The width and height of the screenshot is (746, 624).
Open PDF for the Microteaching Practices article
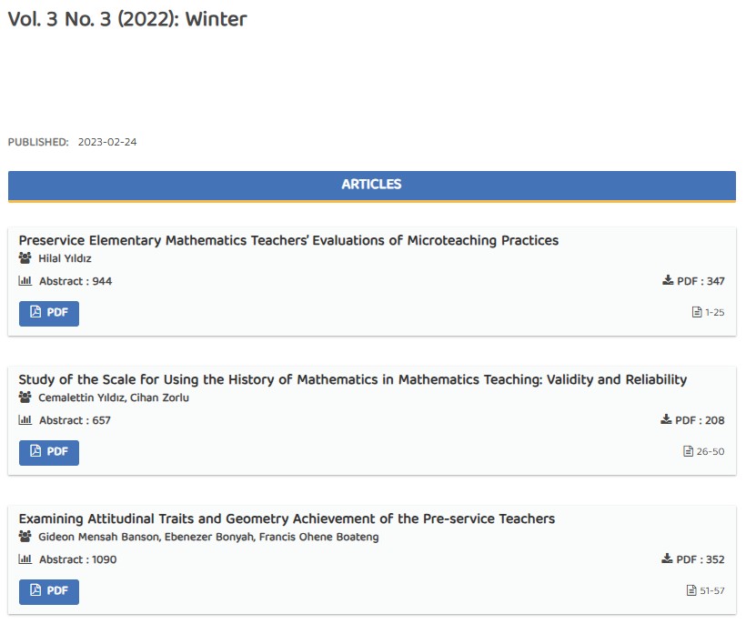coord(49,313)
